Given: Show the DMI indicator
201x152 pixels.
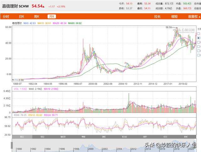Looking at the screenshot, I should tap(104, 137).
